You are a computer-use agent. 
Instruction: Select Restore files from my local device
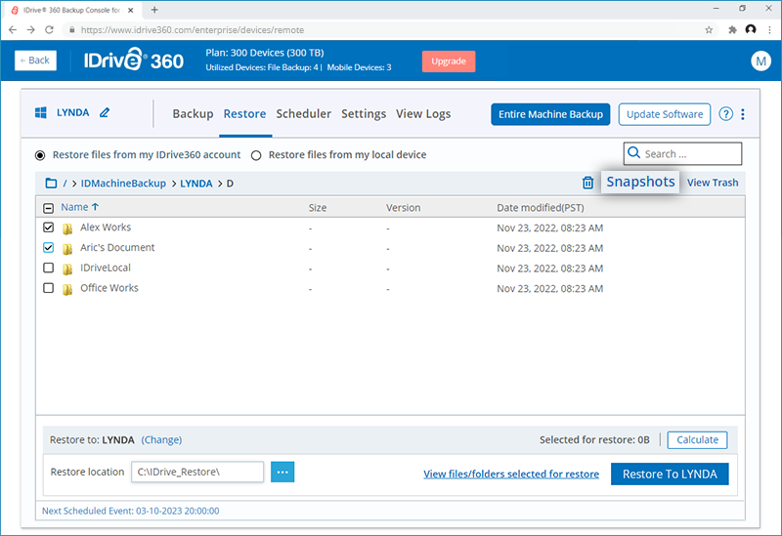tap(256, 155)
